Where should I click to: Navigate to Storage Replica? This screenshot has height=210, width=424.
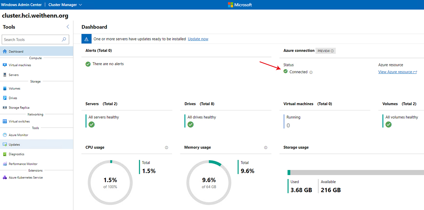click(37, 108)
